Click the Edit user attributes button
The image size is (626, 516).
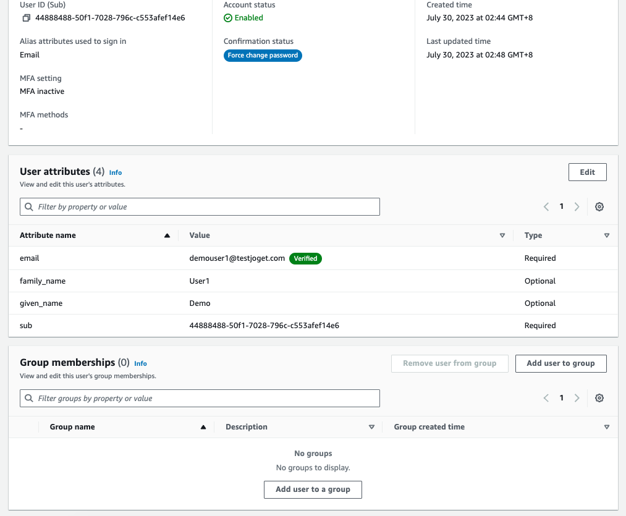coord(587,172)
